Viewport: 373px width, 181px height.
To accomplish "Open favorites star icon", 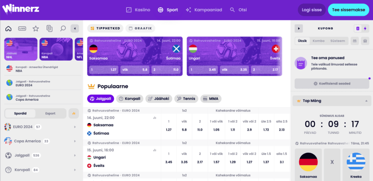I will (36, 29).
